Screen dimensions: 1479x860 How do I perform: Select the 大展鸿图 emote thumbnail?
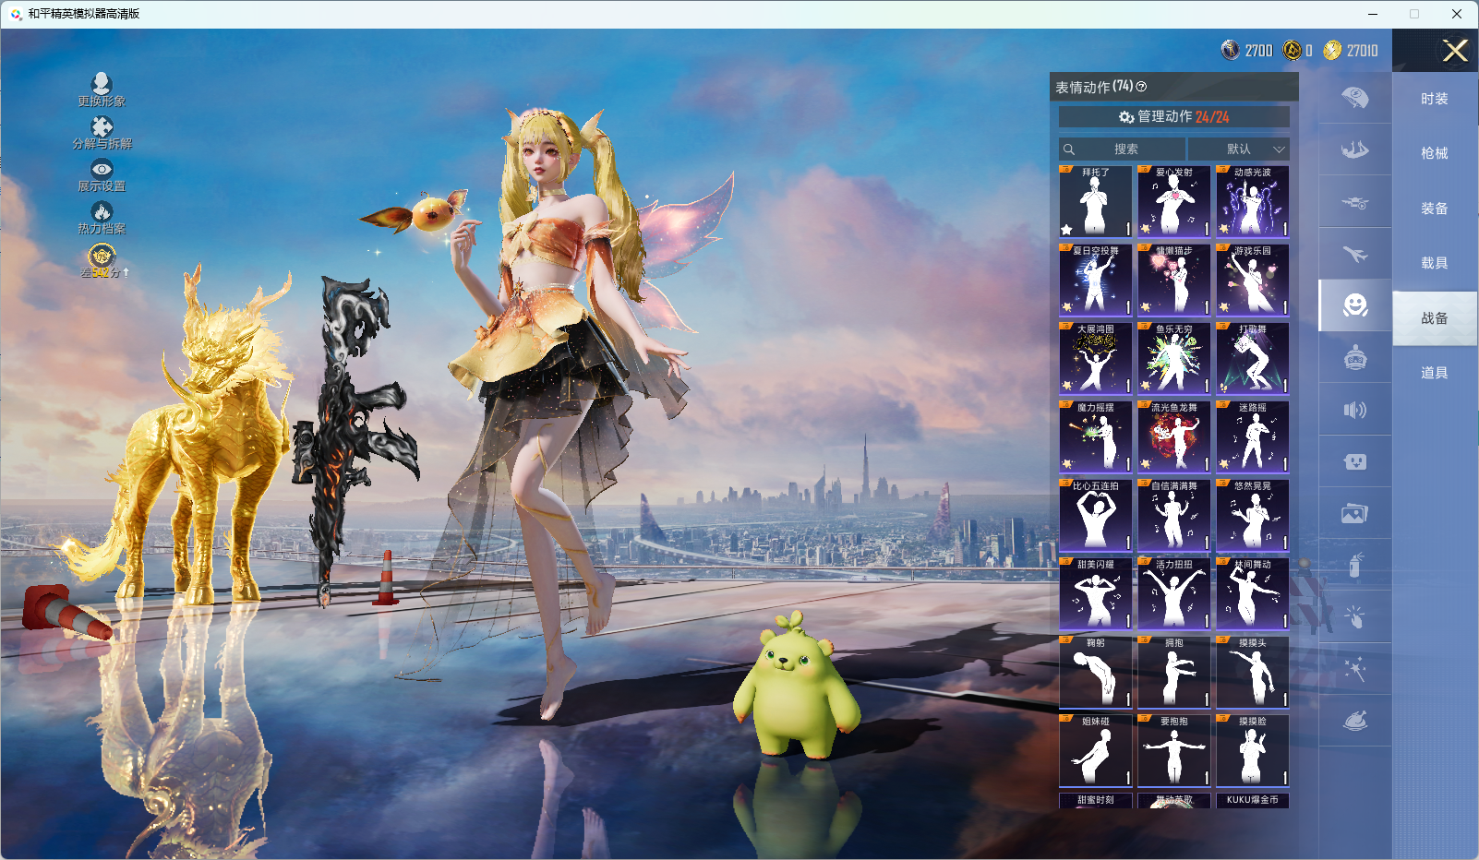pos(1096,358)
